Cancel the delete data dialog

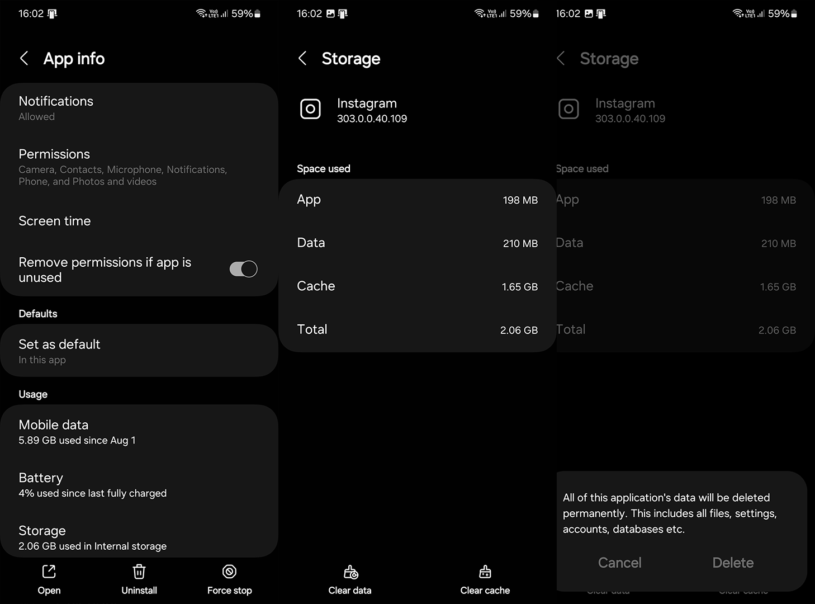pos(620,563)
